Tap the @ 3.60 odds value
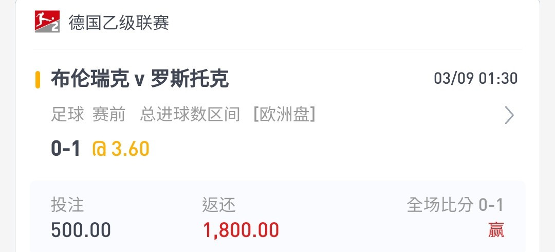555x252 pixels. coord(121,149)
